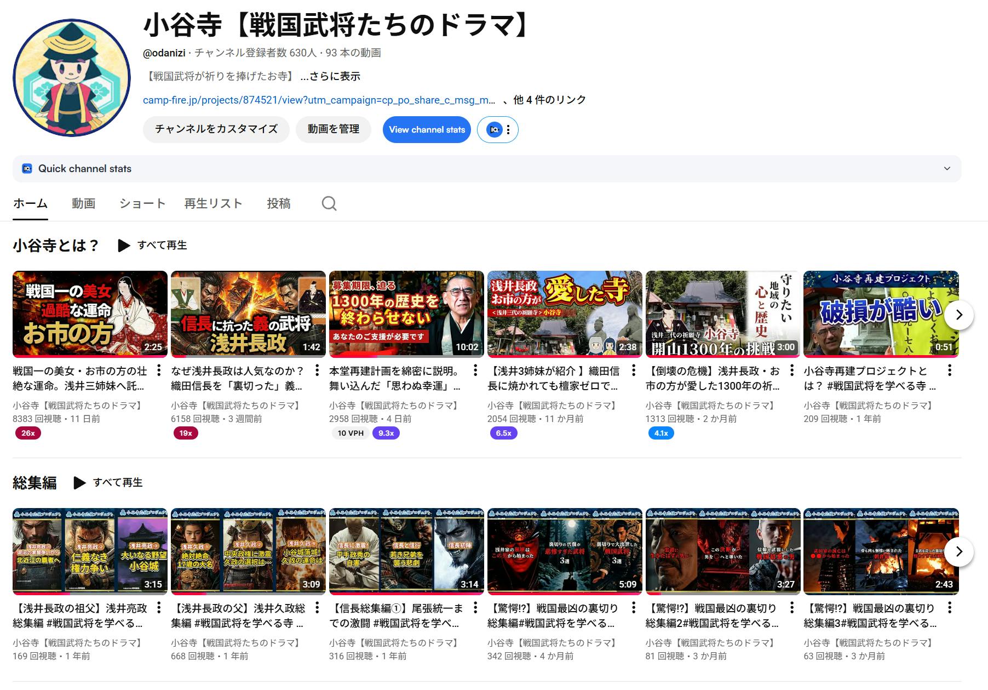
Task: Switch to the 動画 tab
Action: pos(83,203)
